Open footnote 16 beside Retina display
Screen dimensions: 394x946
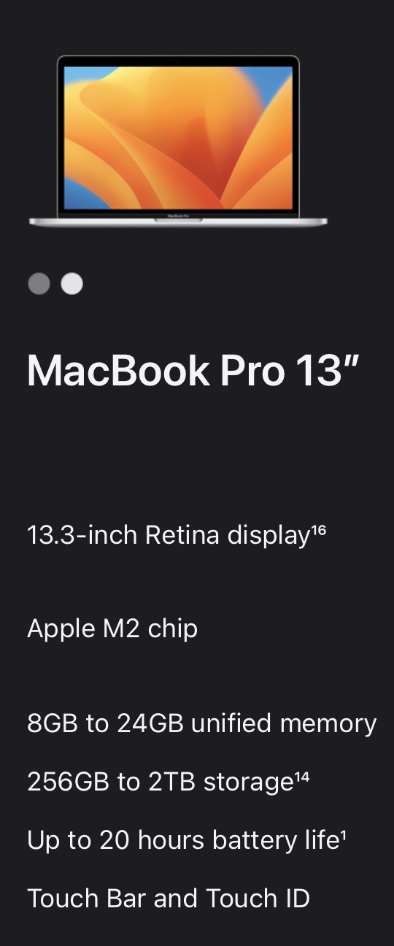point(319,529)
